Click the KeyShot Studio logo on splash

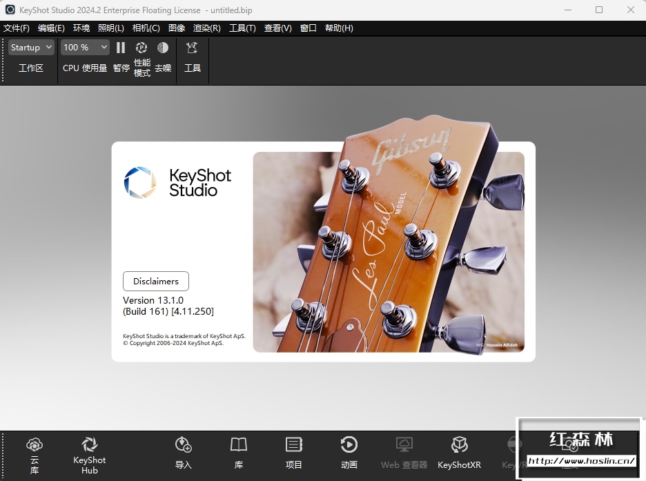[x=177, y=182]
